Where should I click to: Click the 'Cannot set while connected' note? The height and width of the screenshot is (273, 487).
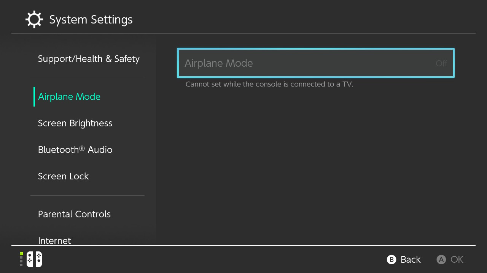[x=269, y=84]
